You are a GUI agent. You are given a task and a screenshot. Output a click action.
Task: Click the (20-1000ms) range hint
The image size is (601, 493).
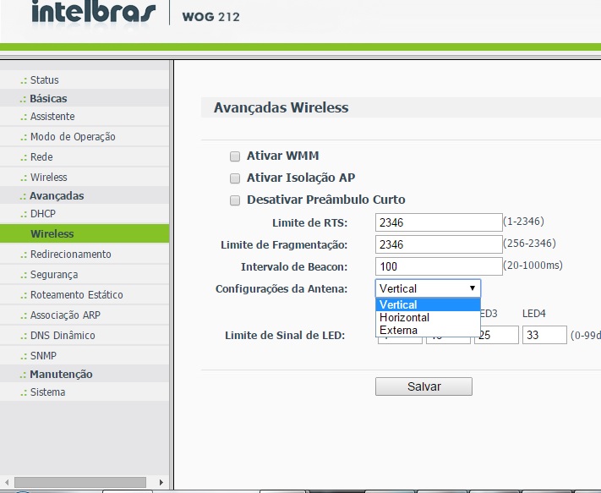pyautogui.click(x=533, y=265)
